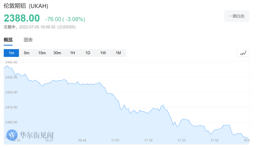Click the -76.00 (-3.08%) change value
This screenshot has width=256, height=148.
(65, 19)
